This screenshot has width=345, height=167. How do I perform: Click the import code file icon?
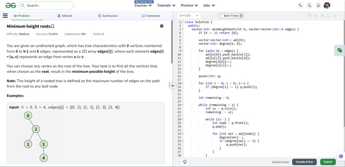316,16
